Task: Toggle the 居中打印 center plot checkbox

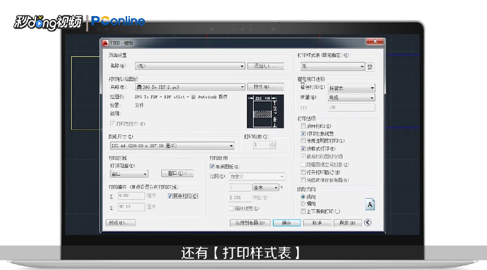Action: click(170, 196)
